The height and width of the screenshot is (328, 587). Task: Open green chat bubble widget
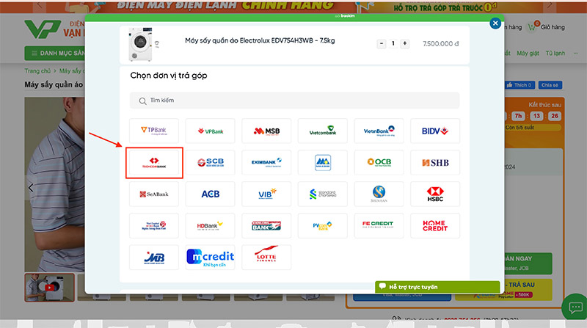(575, 307)
